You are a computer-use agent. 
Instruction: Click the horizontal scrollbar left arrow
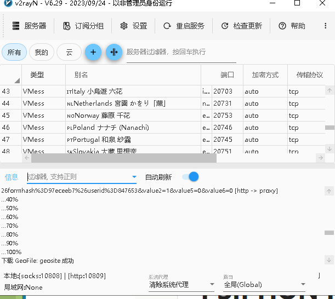(27, 158)
